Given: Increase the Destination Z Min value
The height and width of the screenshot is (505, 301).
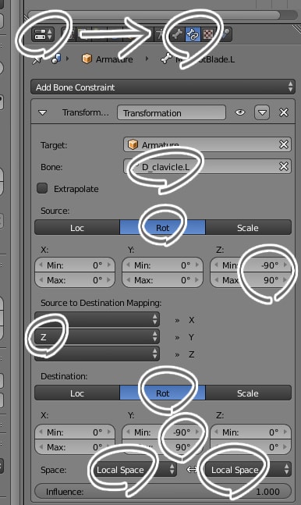Looking at the screenshot, I should pyautogui.click(x=285, y=432).
